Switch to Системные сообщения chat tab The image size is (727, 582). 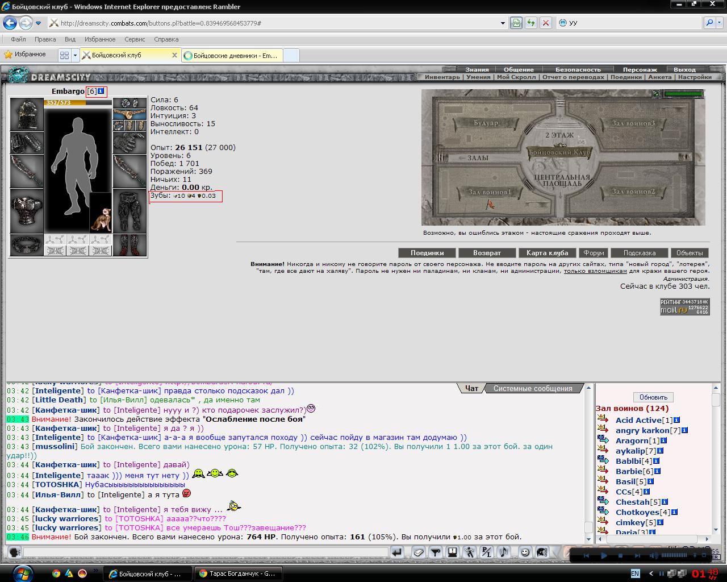click(533, 388)
